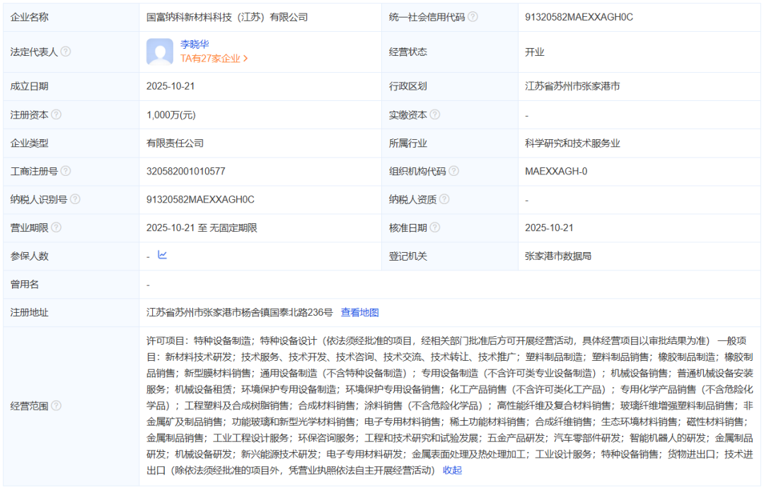This screenshot has height=488, width=764.
Task: Open the 参保人数 trend chart icon
Action: (162, 256)
